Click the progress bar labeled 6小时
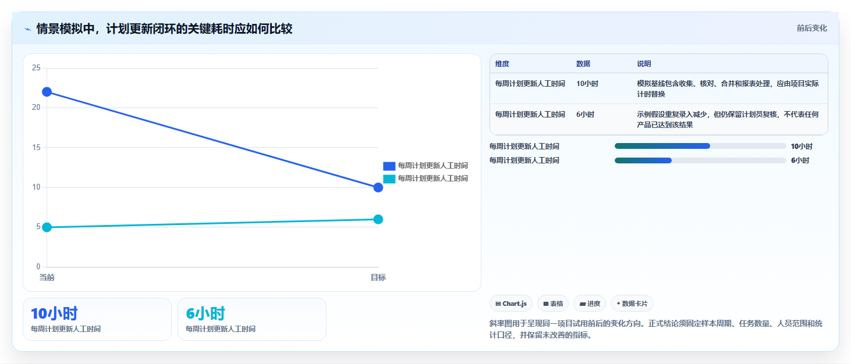The image size is (851, 364). (x=700, y=160)
